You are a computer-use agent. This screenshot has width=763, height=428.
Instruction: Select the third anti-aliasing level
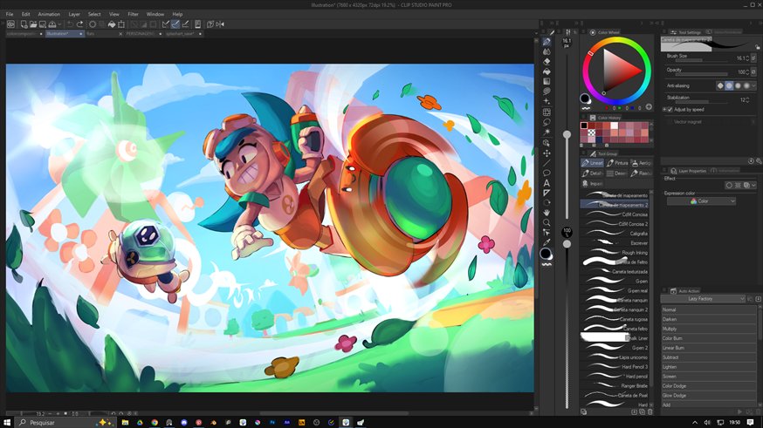(x=738, y=86)
